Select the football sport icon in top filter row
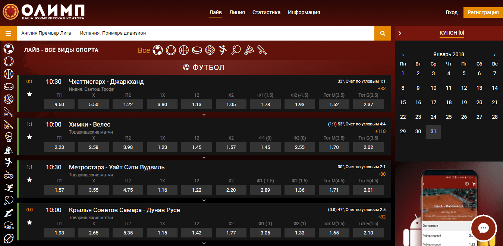 158,50
